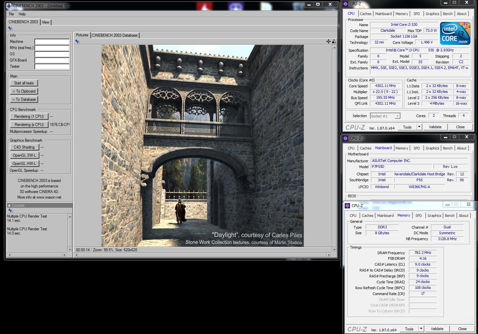
Task: Click the rendered Daylight picture
Action: coord(202,146)
